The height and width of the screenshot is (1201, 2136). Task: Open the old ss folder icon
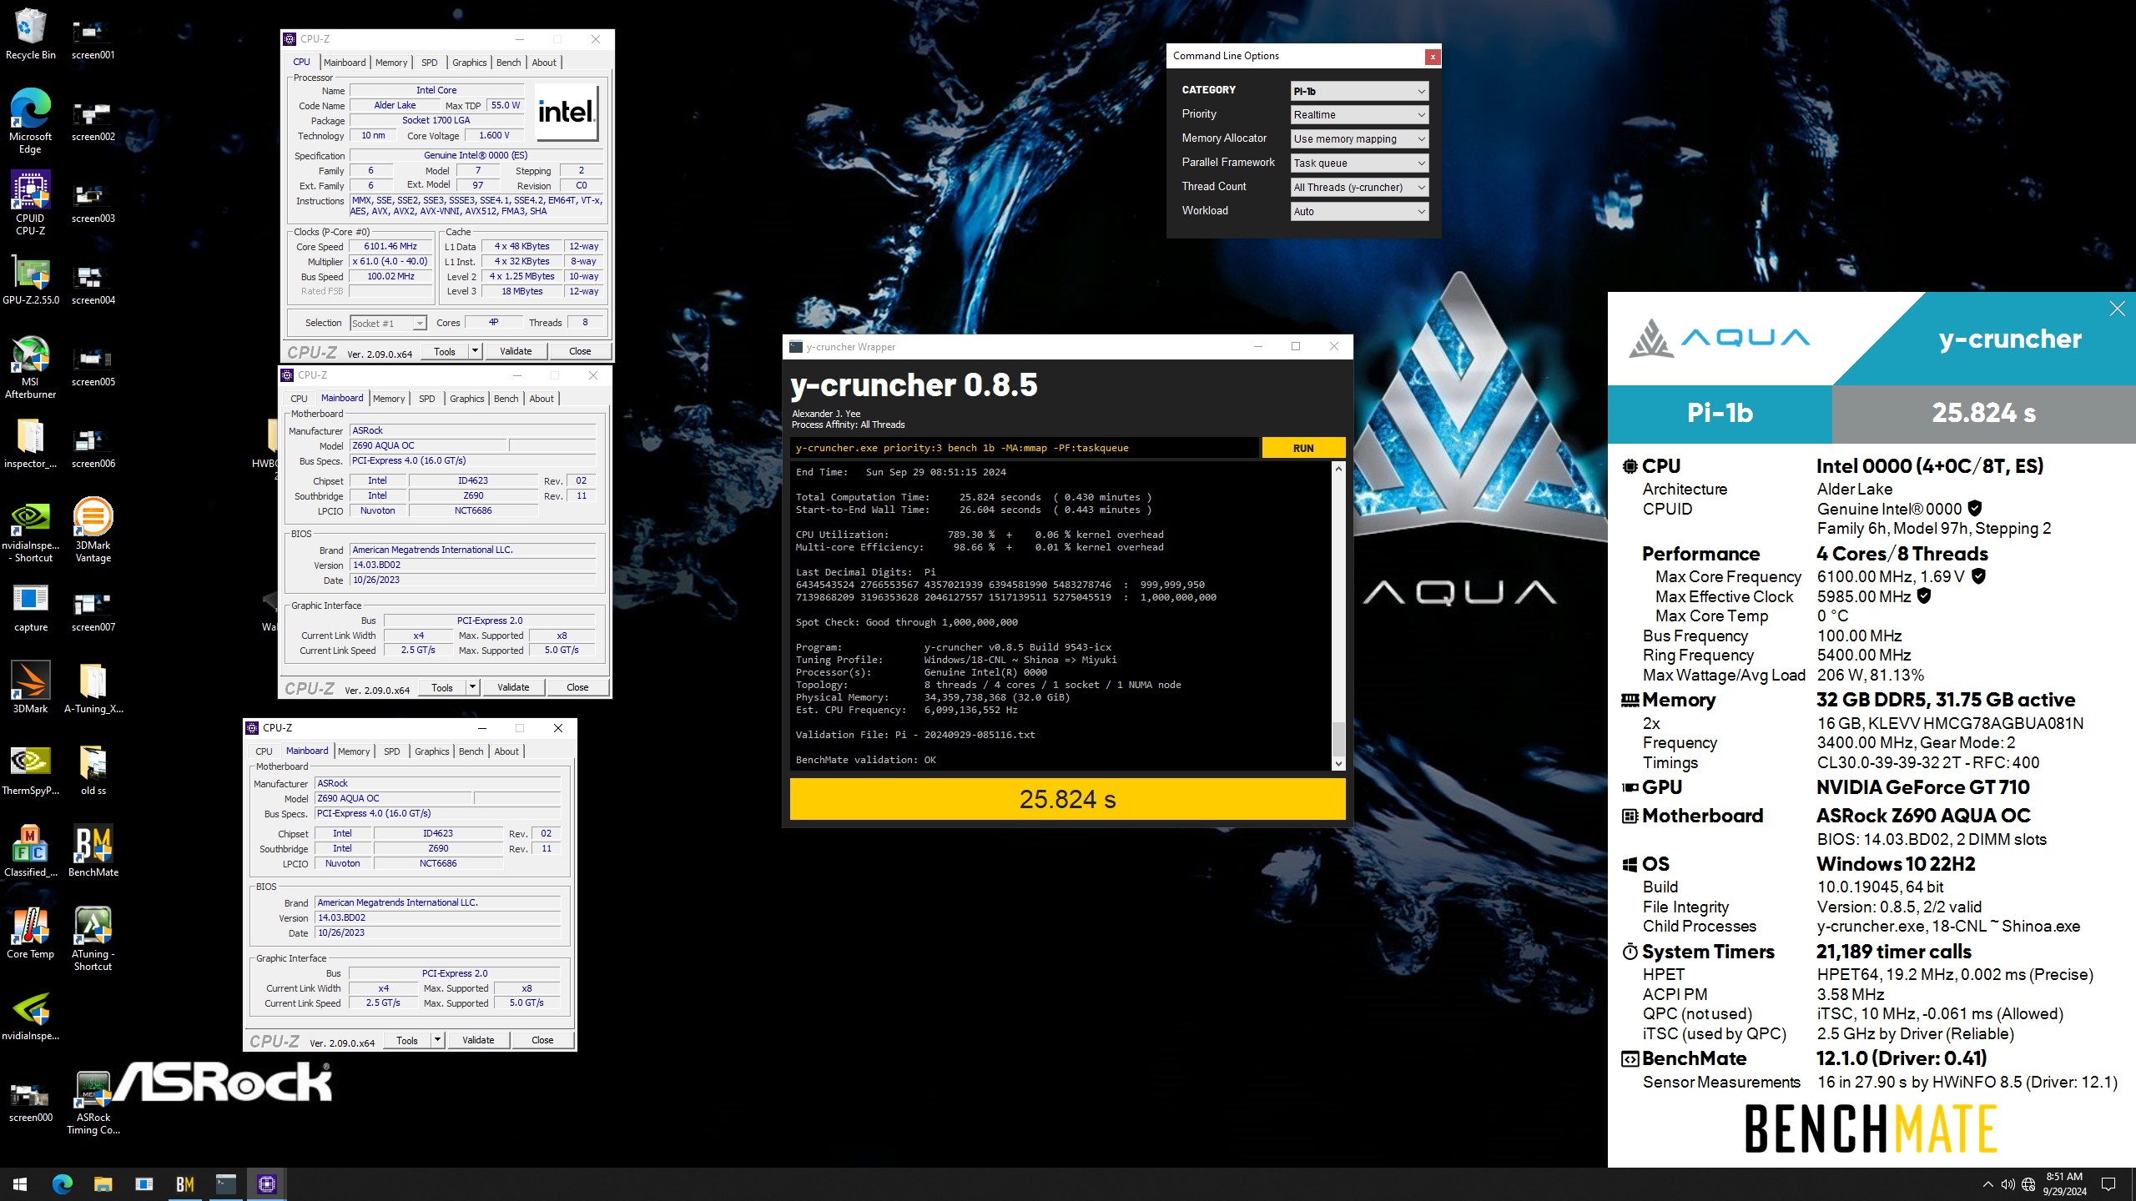(93, 770)
